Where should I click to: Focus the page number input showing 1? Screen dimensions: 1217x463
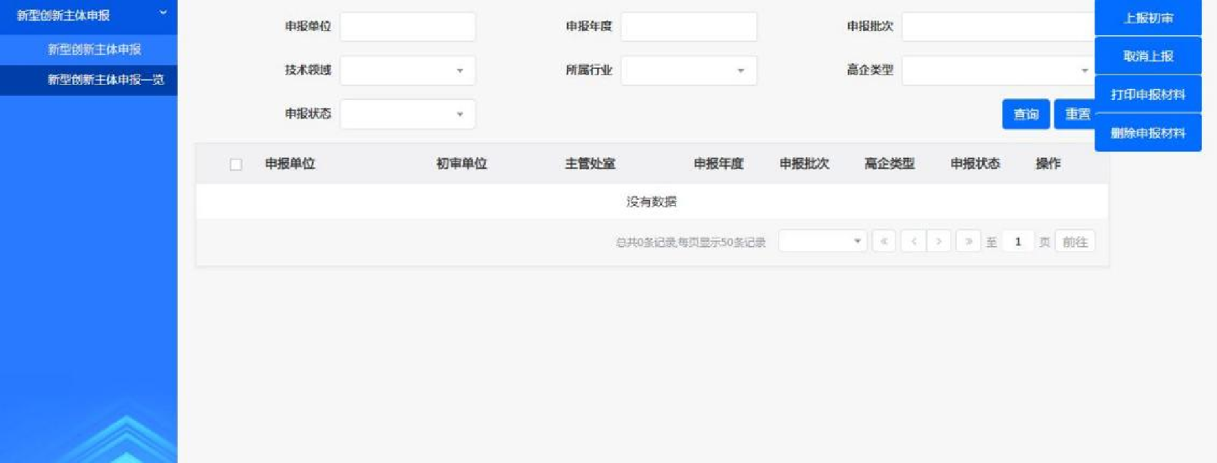coord(1018,241)
